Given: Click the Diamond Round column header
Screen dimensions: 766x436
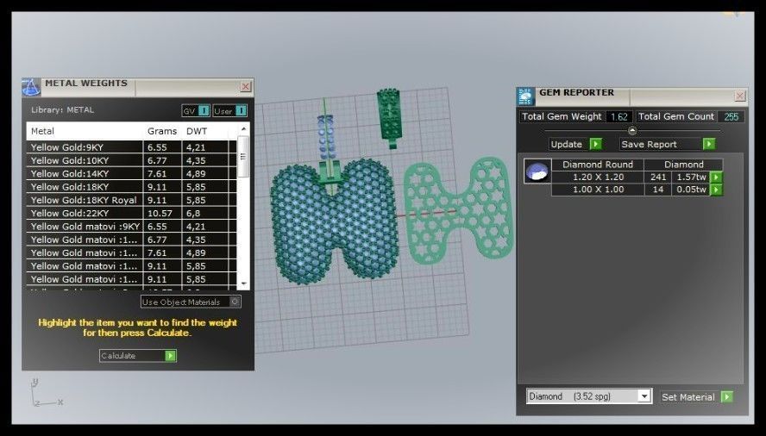Looking at the screenshot, I should (x=598, y=165).
